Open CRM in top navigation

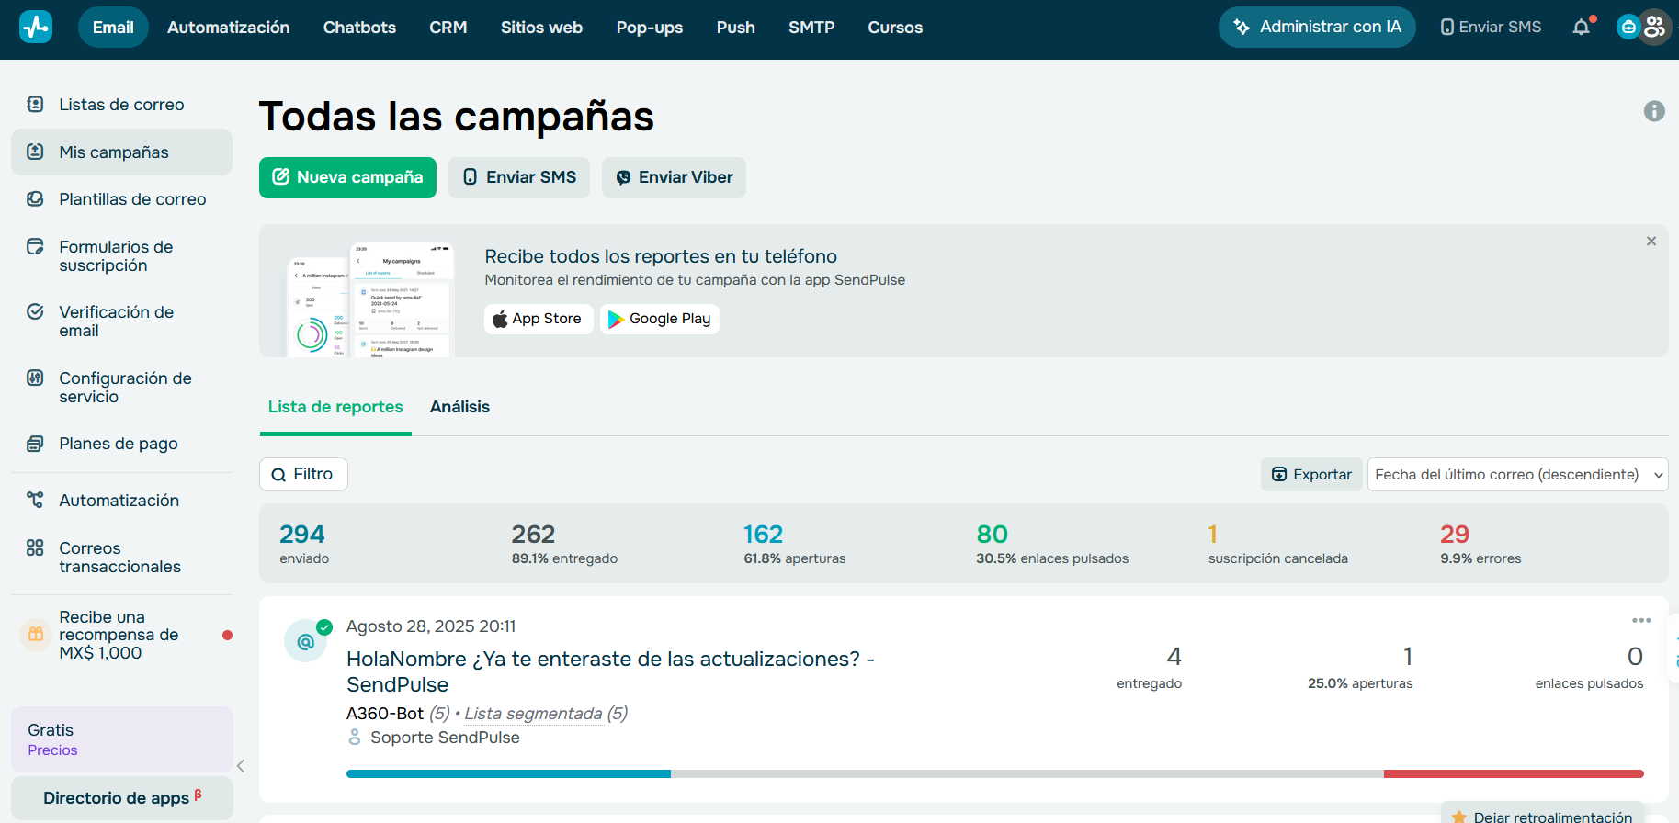(448, 28)
